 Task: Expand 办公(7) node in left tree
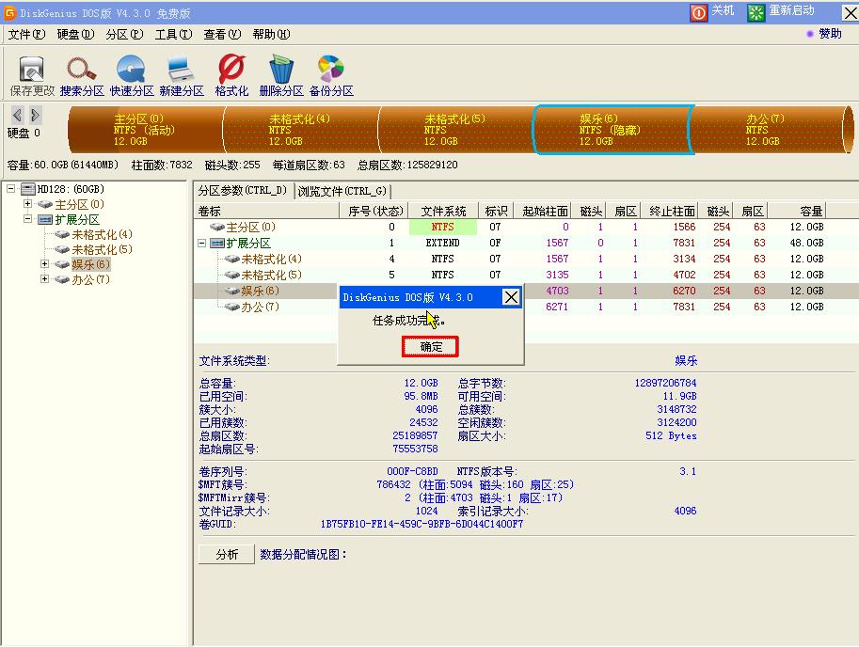pyautogui.click(x=44, y=279)
